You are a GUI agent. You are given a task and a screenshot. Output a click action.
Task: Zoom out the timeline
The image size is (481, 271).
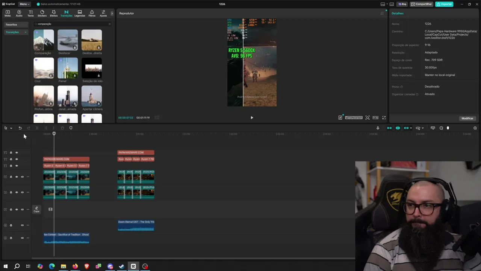tap(441, 128)
